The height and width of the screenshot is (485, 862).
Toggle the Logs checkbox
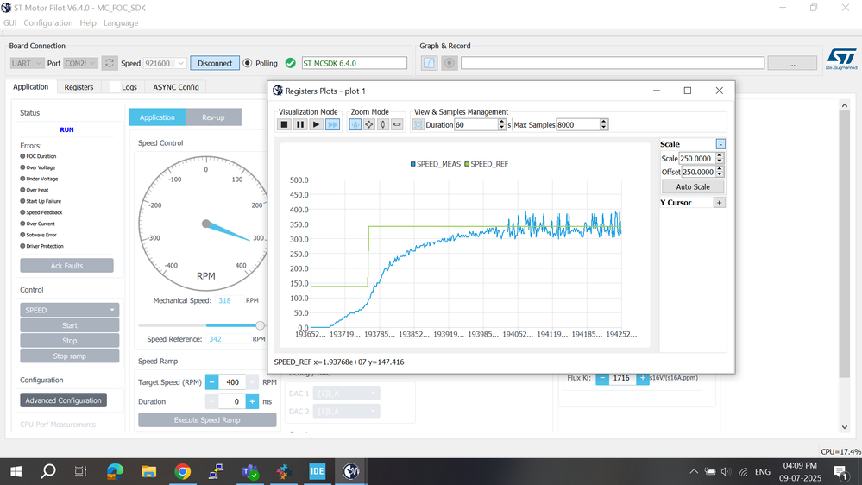point(115,87)
